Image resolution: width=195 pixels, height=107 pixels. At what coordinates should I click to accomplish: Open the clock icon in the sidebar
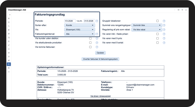(x=9, y=56)
